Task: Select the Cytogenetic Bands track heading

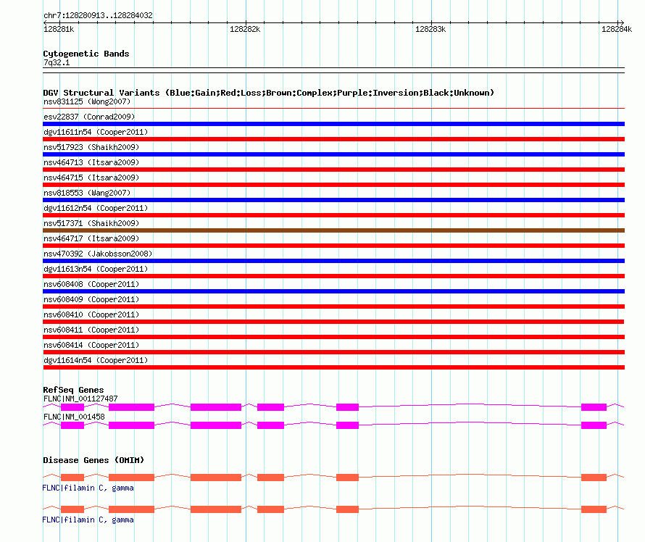Action: (x=86, y=54)
